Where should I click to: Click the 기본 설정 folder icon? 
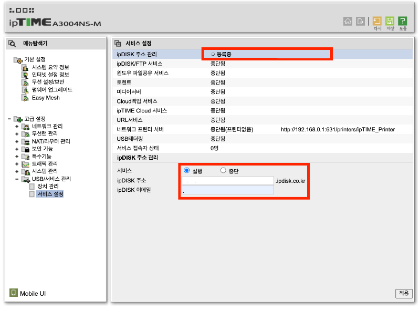click(18, 60)
